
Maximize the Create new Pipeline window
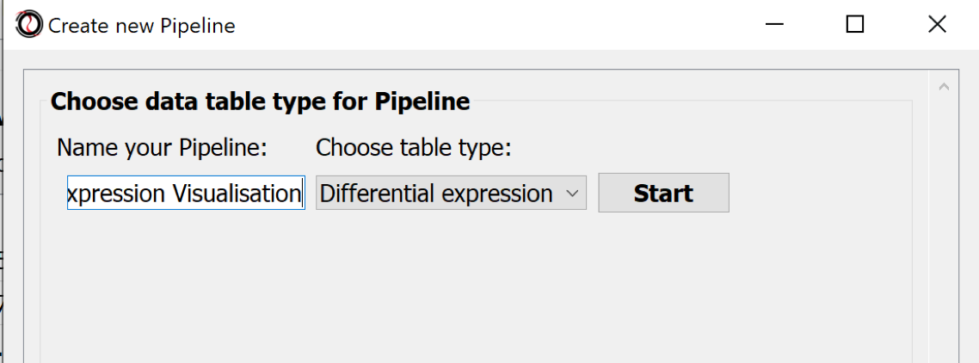click(854, 25)
